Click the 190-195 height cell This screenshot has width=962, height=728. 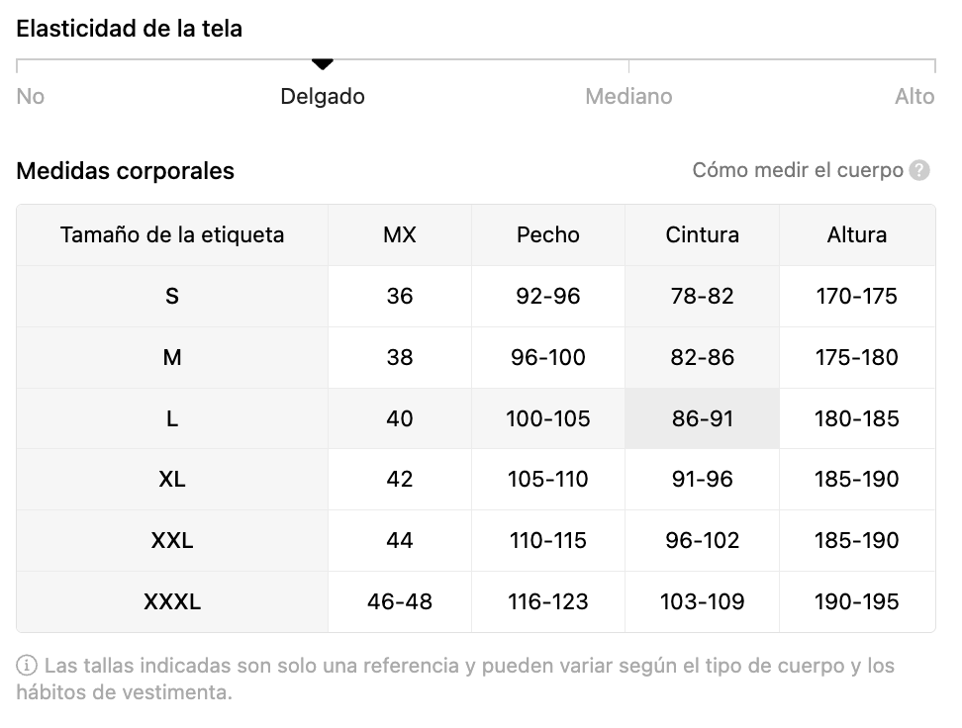pos(857,601)
